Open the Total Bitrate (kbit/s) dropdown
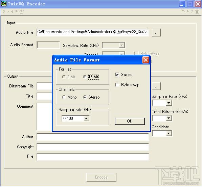The width and height of the screenshot is (202, 187). pos(169,118)
